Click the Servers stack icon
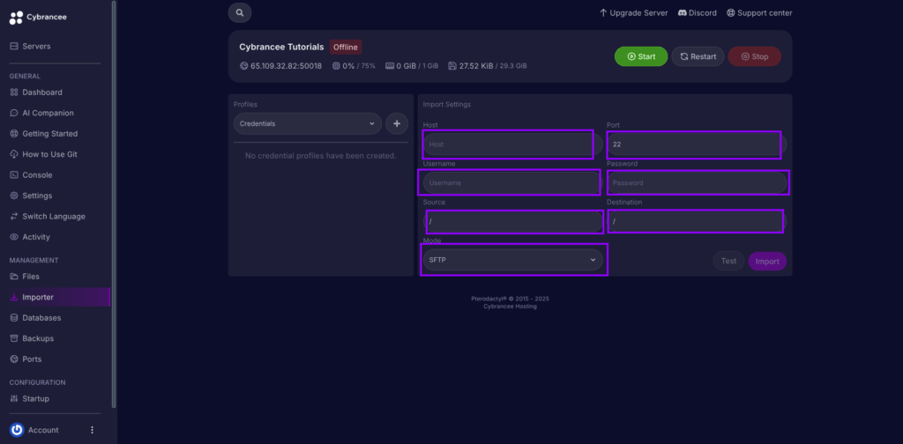Viewport: 903px width, 444px height. [x=14, y=46]
